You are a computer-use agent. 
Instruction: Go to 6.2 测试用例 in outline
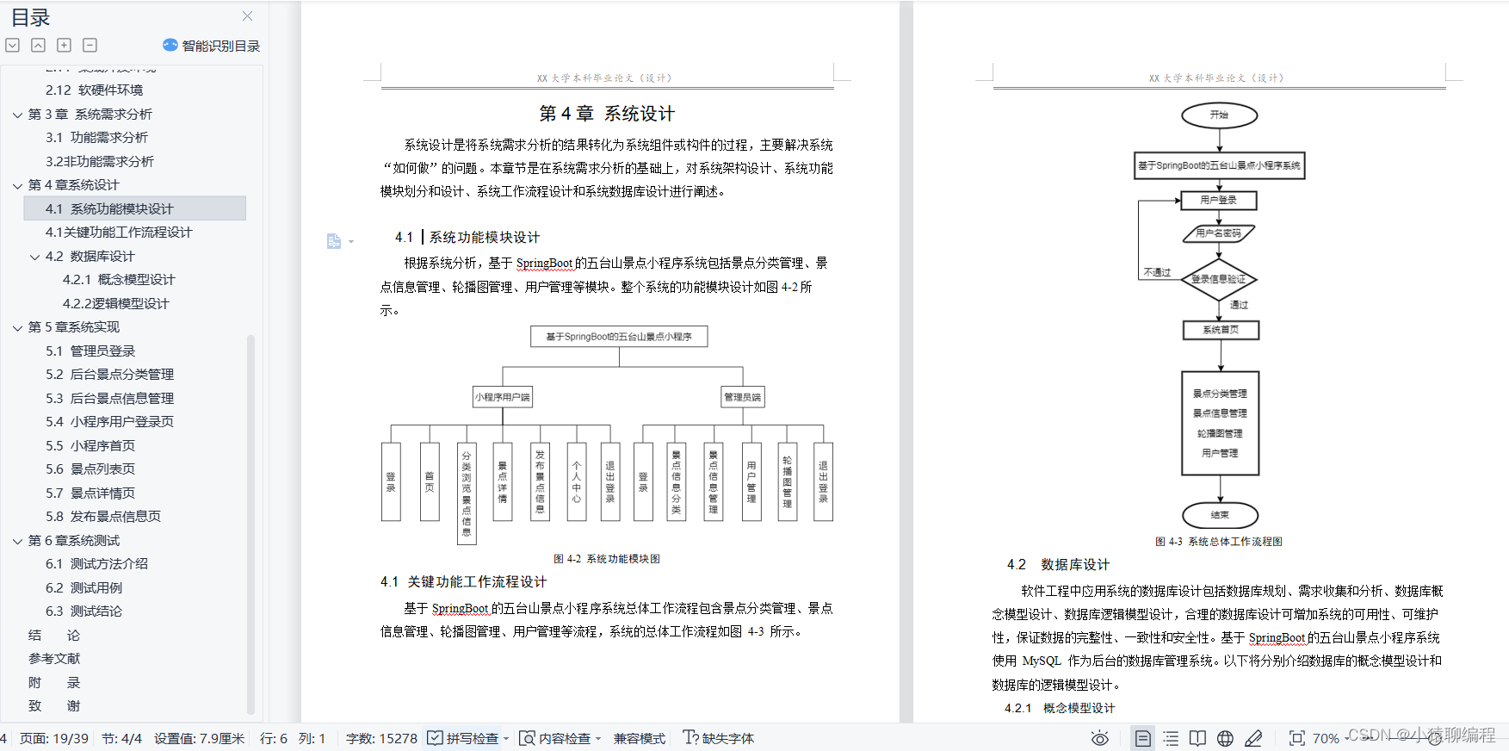pos(83,588)
